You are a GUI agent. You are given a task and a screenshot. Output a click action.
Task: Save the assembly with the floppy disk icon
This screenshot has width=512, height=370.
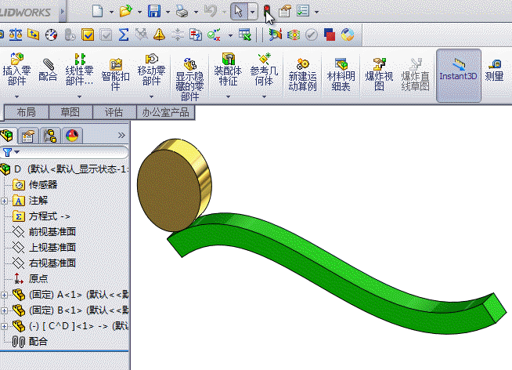(154, 11)
